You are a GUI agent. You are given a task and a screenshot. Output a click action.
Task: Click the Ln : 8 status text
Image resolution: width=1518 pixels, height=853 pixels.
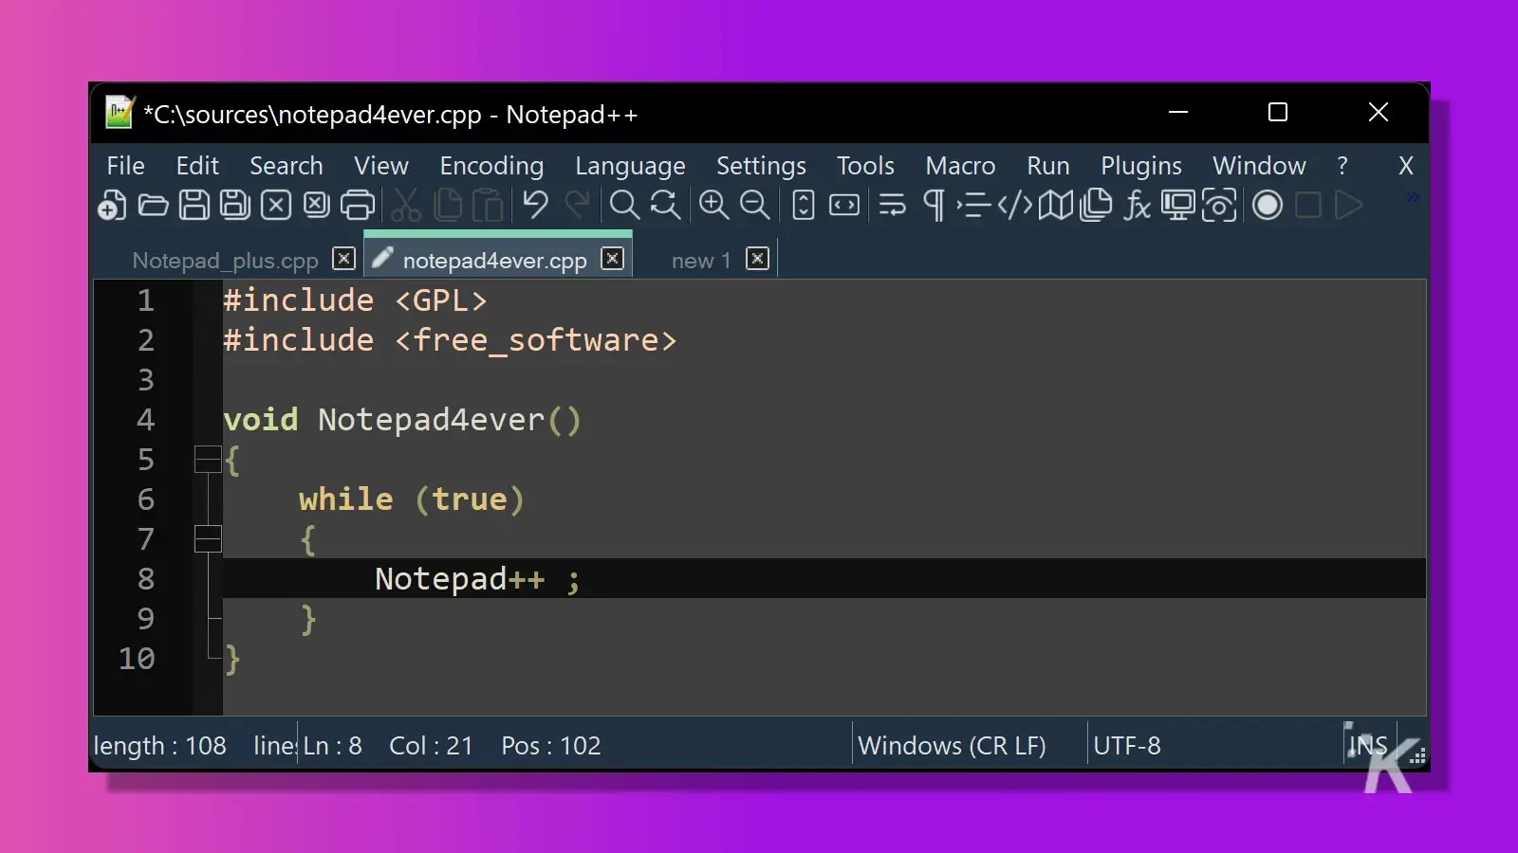[x=333, y=746]
